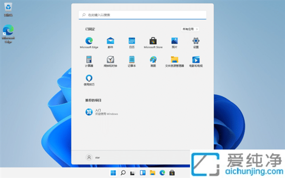Open the Tips lightbulb app
This screenshot has width=285, height=178.
tap(89, 80)
